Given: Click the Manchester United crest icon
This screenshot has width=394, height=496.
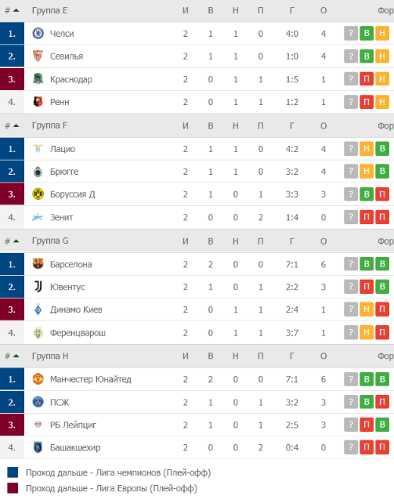Looking at the screenshot, I should 38,379.
